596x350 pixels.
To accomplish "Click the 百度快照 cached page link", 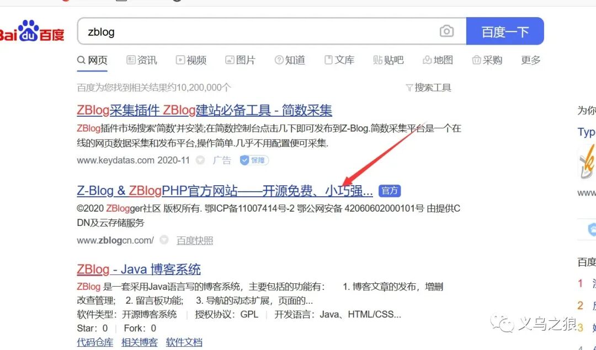I will (196, 240).
